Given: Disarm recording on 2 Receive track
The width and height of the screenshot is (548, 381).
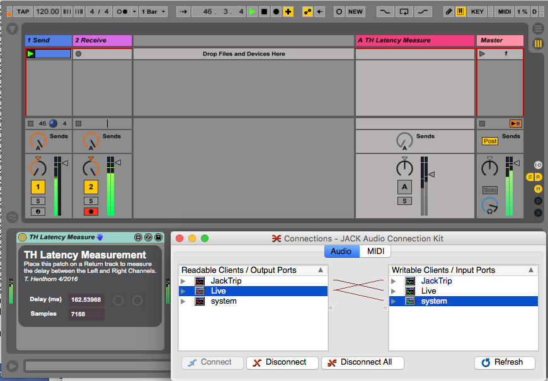Looking at the screenshot, I should 91,211.
